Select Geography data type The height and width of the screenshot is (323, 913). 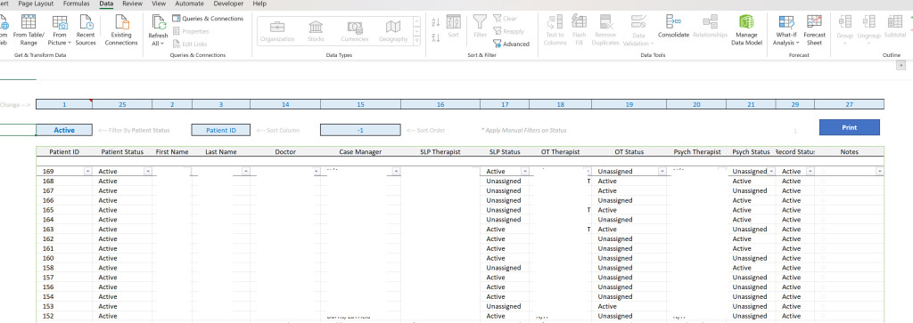393,31
